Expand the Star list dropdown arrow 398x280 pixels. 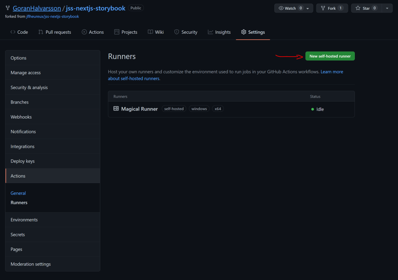tap(387, 8)
